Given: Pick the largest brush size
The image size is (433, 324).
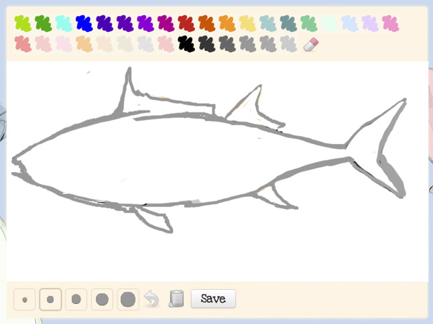Looking at the screenshot, I should pos(128,299).
